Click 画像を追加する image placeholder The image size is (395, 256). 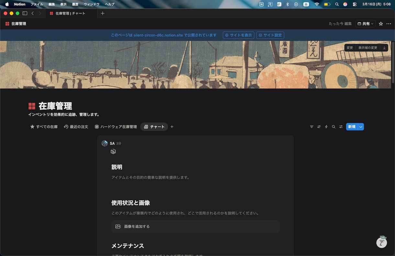(x=196, y=227)
